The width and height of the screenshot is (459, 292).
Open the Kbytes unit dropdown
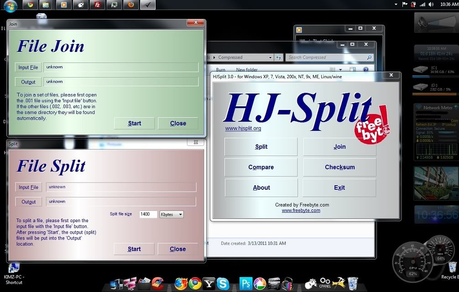click(x=172, y=214)
